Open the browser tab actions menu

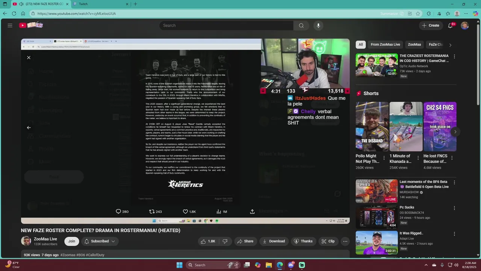5,4
